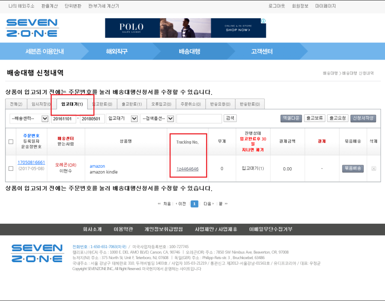Open 회원정보 link
385x301 pixels.
tap(300, 6)
